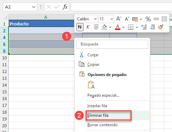Open the fill color dropdown arrow

point(110,27)
